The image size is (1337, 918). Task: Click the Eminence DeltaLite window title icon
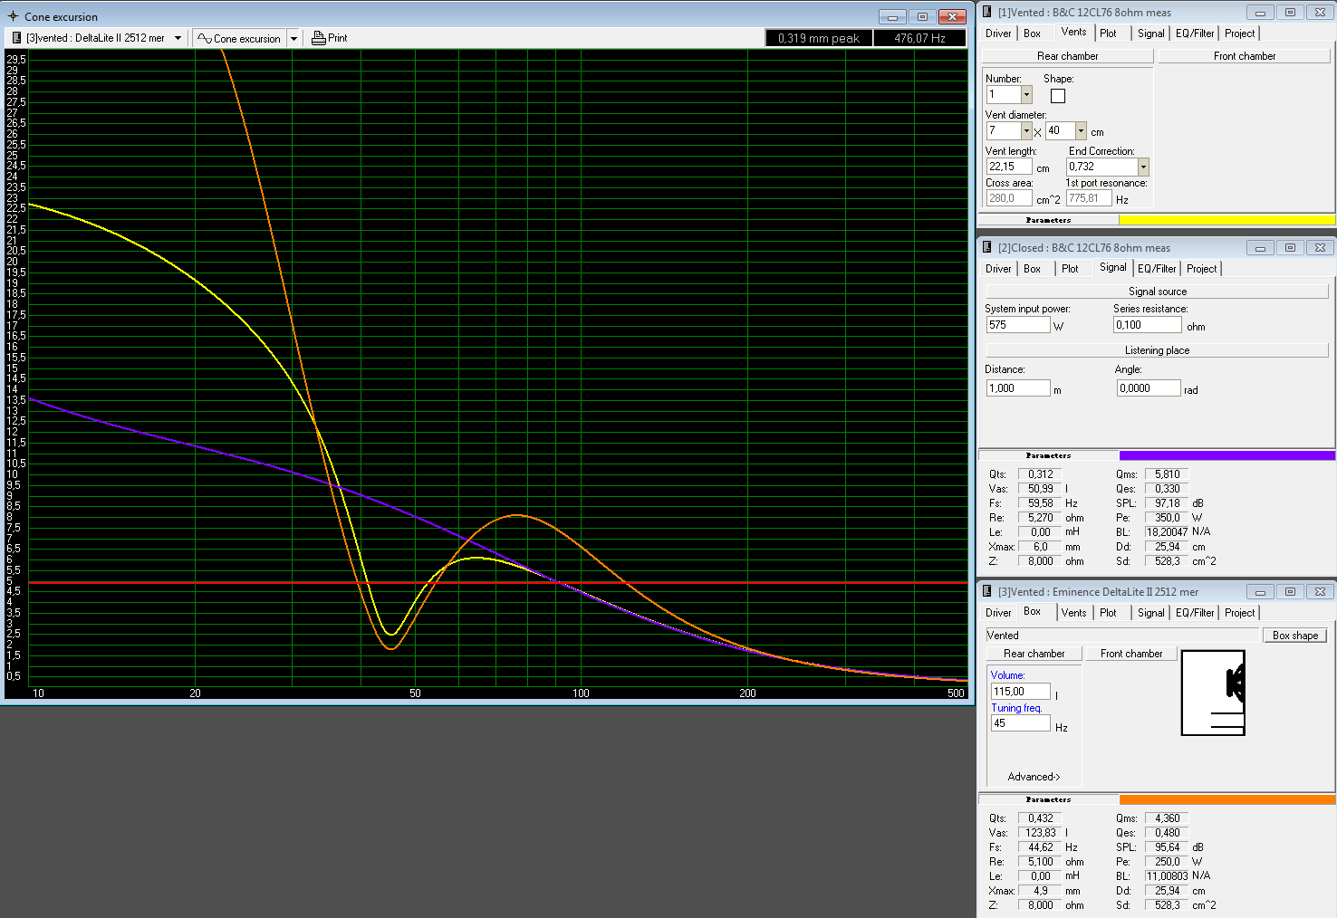coord(986,591)
